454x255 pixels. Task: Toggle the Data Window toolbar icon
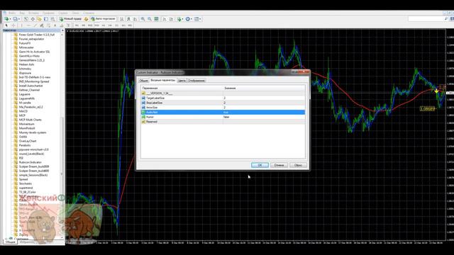pyautogui.click(x=33, y=19)
